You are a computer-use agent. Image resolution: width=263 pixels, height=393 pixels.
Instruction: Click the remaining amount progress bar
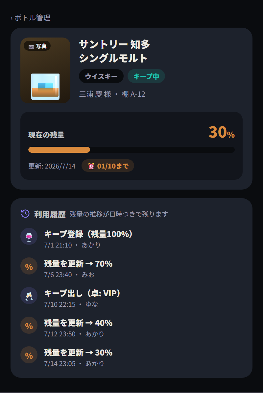tap(131, 150)
